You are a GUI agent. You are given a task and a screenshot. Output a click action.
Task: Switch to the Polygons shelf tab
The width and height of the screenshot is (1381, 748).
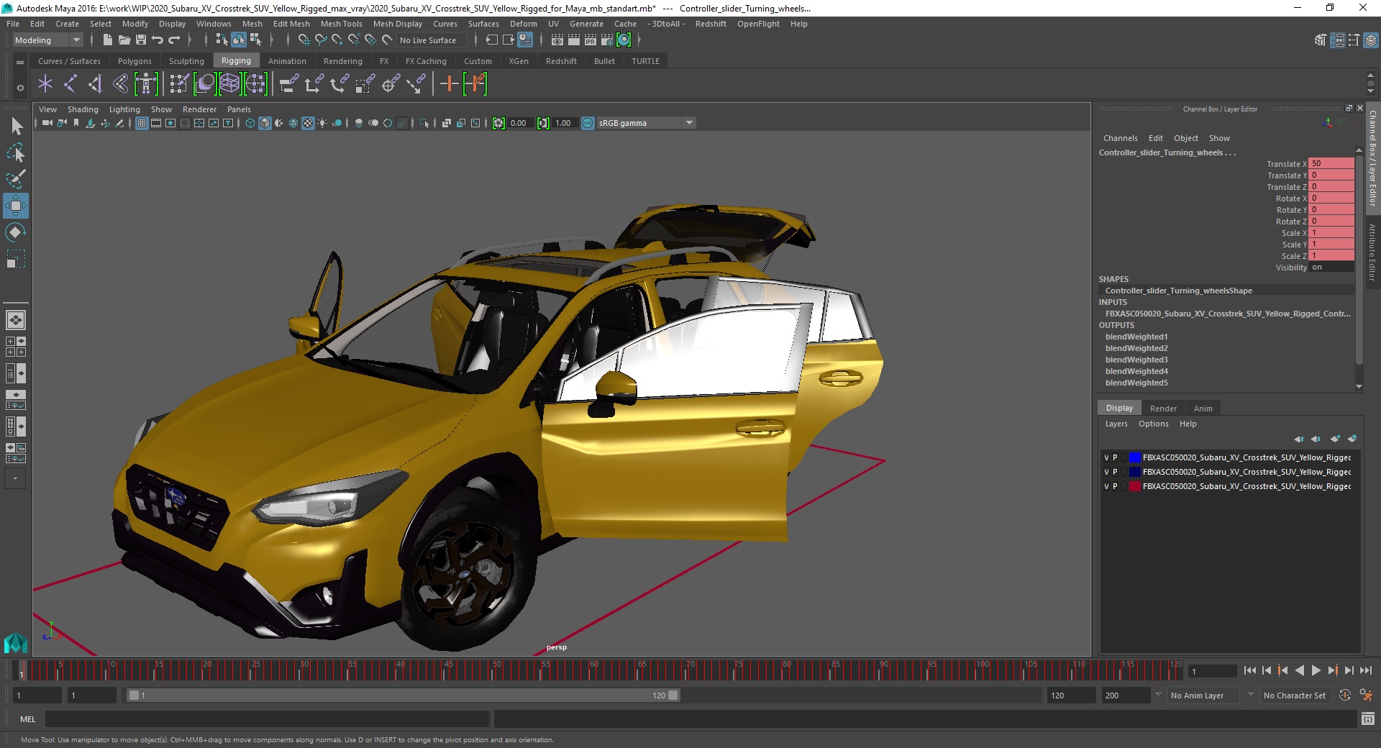tap(135, 61)
